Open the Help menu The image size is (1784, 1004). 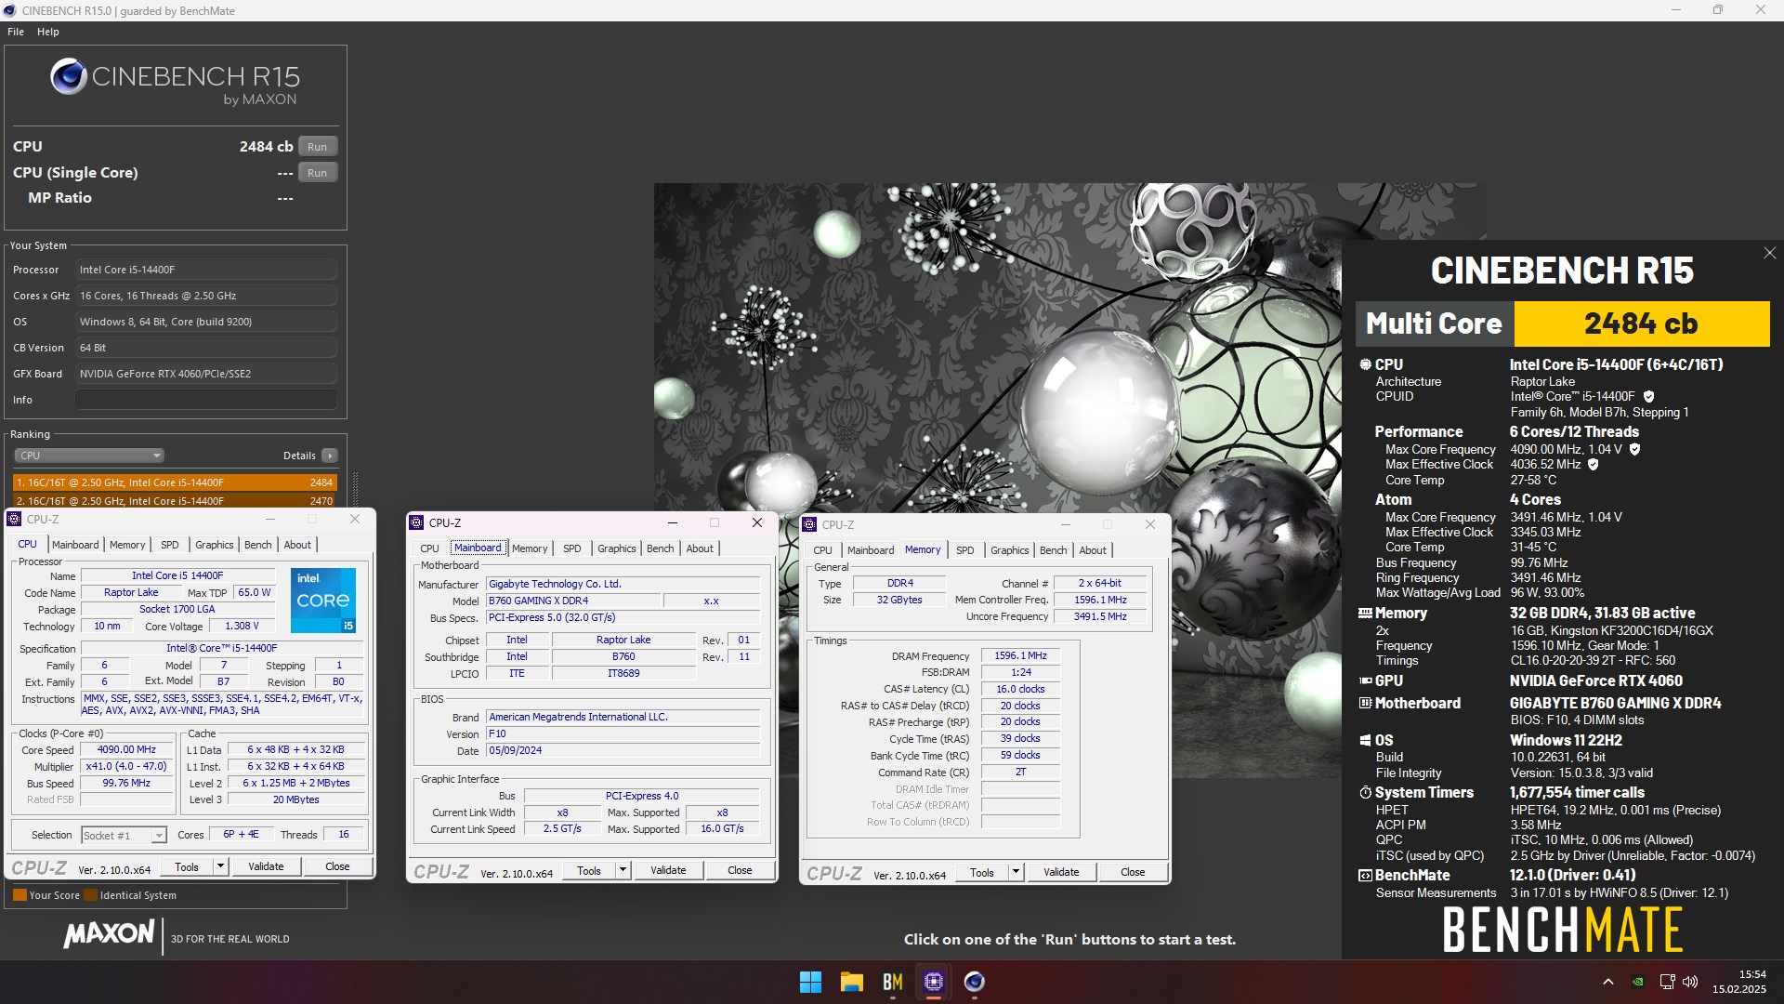coord(48,32)
